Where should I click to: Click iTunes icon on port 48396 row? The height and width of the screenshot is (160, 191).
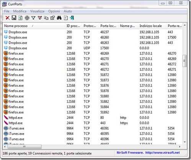(6, 139)
